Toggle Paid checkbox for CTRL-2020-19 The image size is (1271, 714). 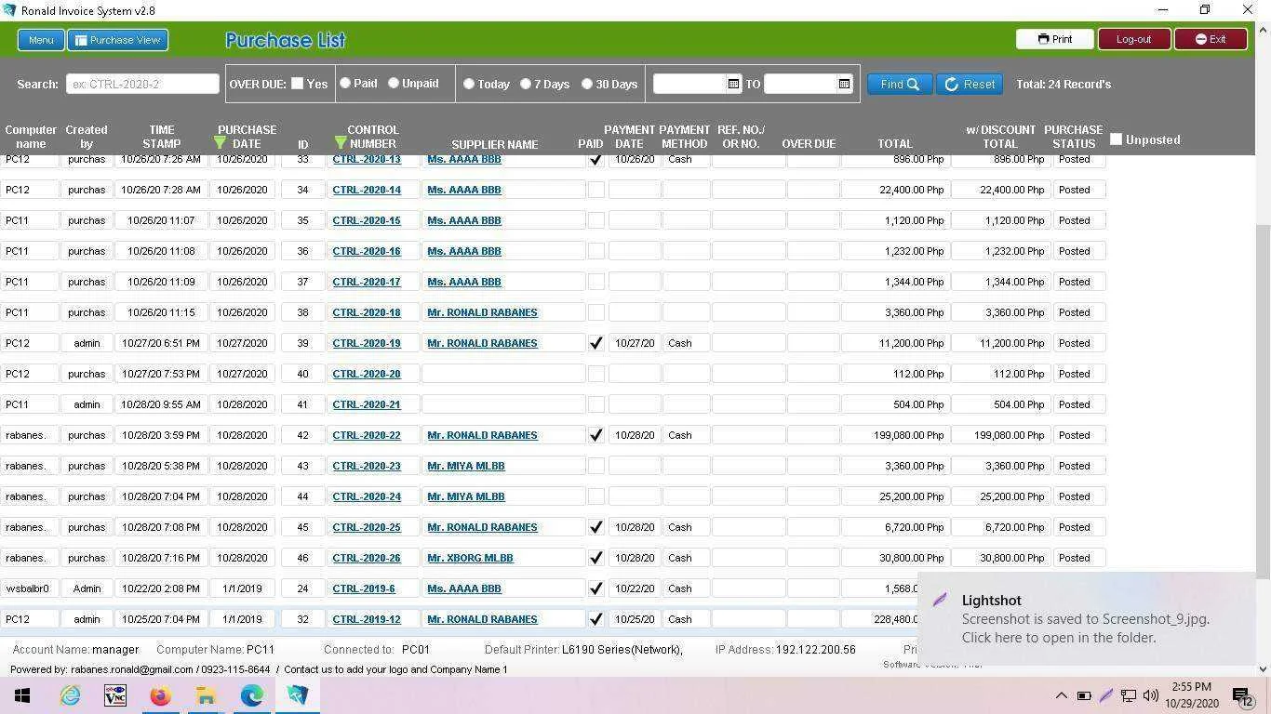click(x=596, y=343)
